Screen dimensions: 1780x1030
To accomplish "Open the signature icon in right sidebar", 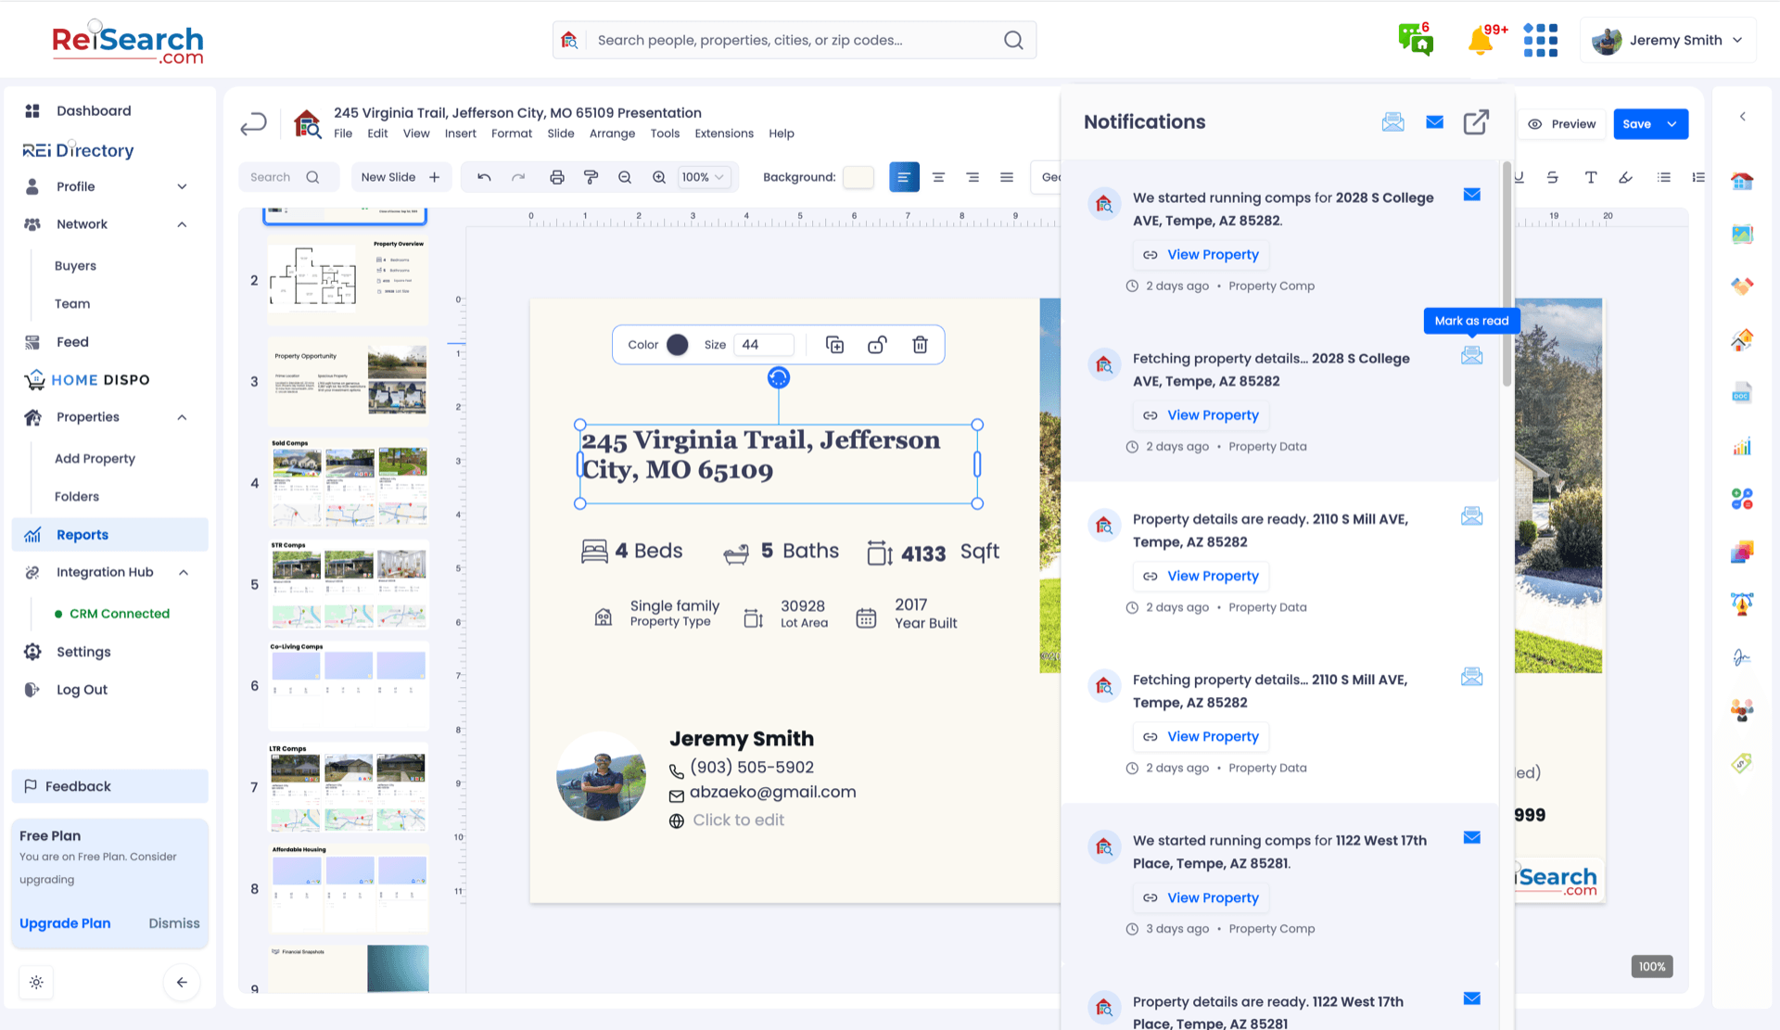I will [x=1742, y=657].
